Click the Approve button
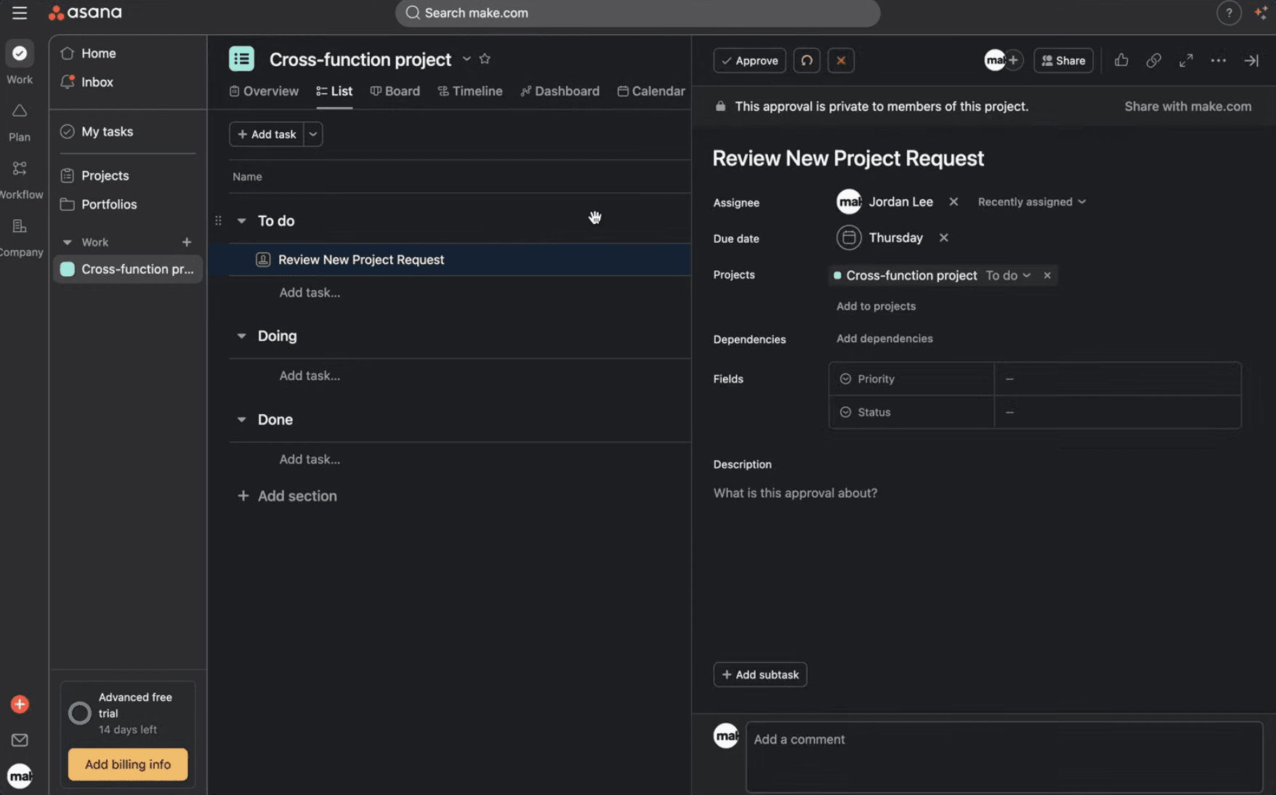 (749, 60)
